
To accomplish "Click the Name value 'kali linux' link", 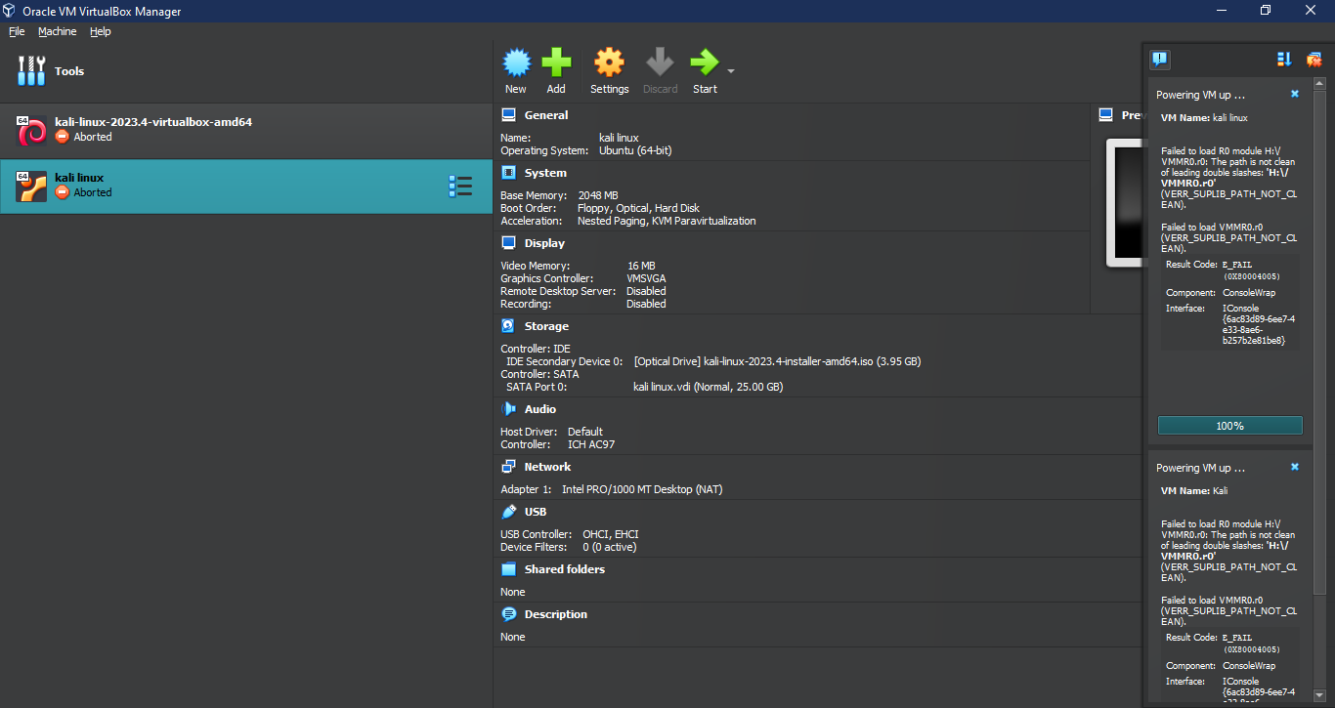I will [x=619, y=139].
